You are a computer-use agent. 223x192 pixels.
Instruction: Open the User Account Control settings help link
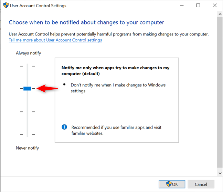click(x=55, y=40)
